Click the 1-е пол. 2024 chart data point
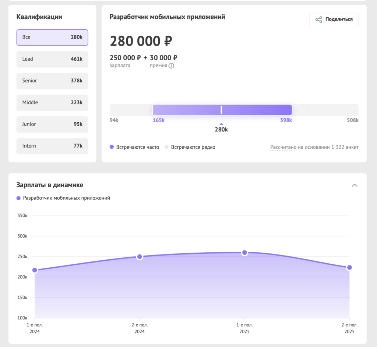Viewport: 377px width, 347px height. pyautogui.click(x=35, y=270)
